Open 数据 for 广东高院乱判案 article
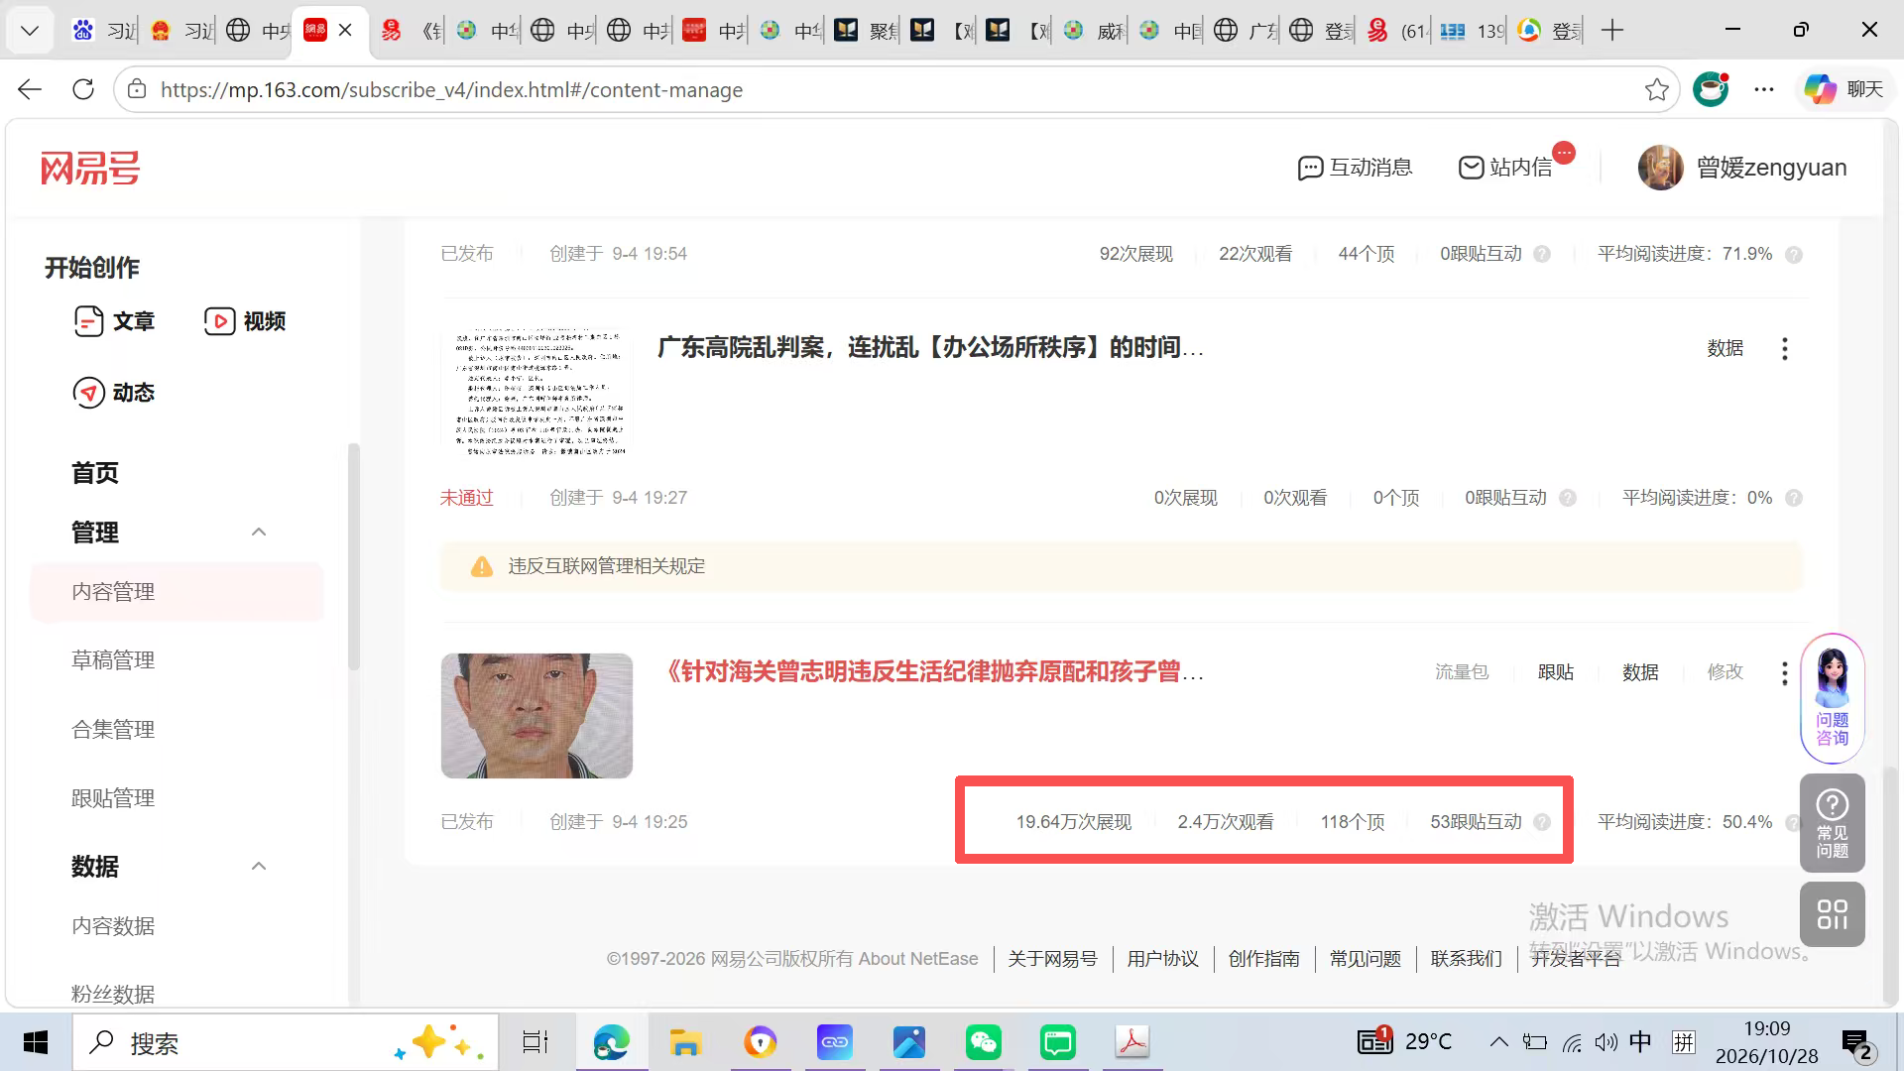This screenshot has width=1904, height=1071. click(1725, 348)
